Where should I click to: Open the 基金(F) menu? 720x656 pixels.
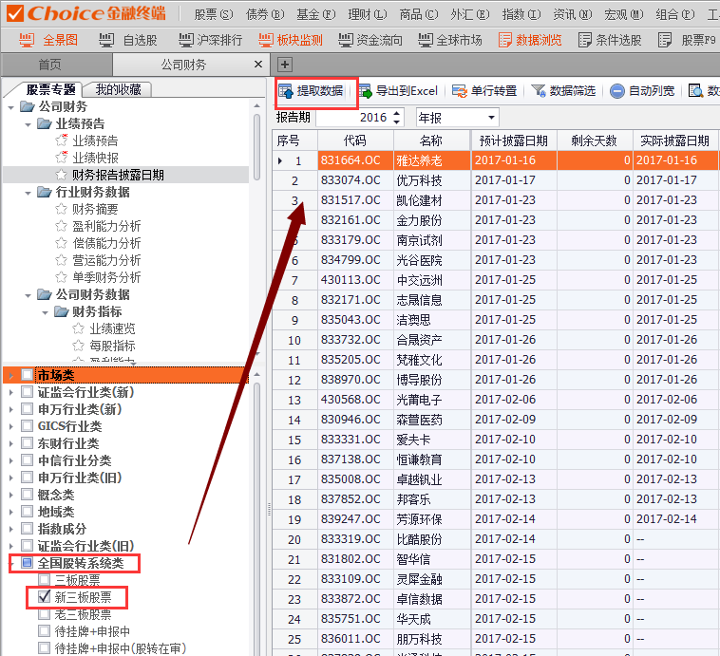tap(316, 14)
